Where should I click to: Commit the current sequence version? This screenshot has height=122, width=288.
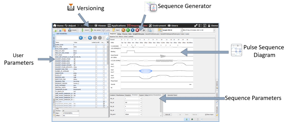click(85, 30)
